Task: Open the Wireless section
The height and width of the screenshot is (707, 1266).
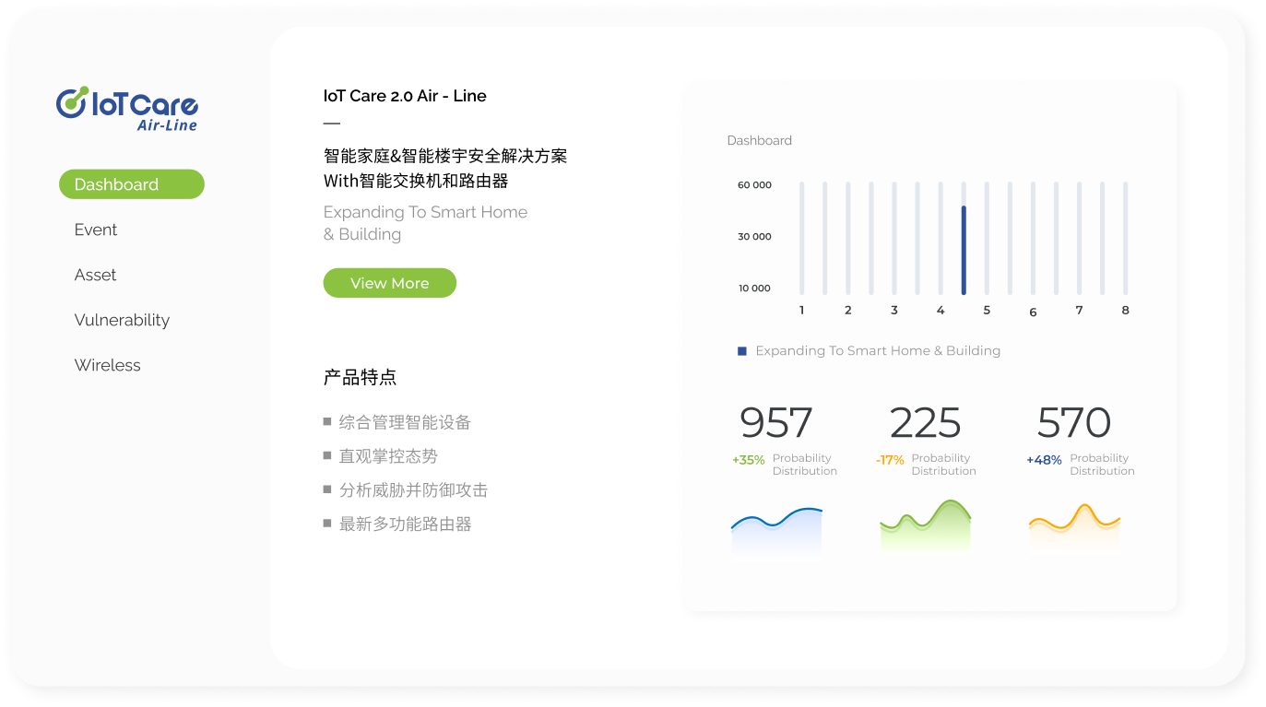Action: pos(107,365)
